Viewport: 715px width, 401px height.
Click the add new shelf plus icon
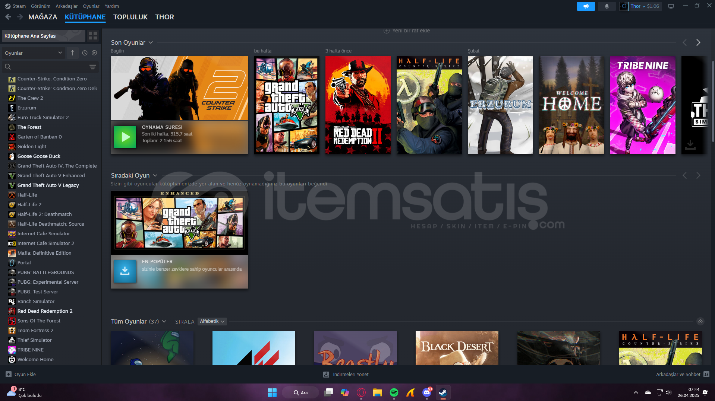[387, 31]
